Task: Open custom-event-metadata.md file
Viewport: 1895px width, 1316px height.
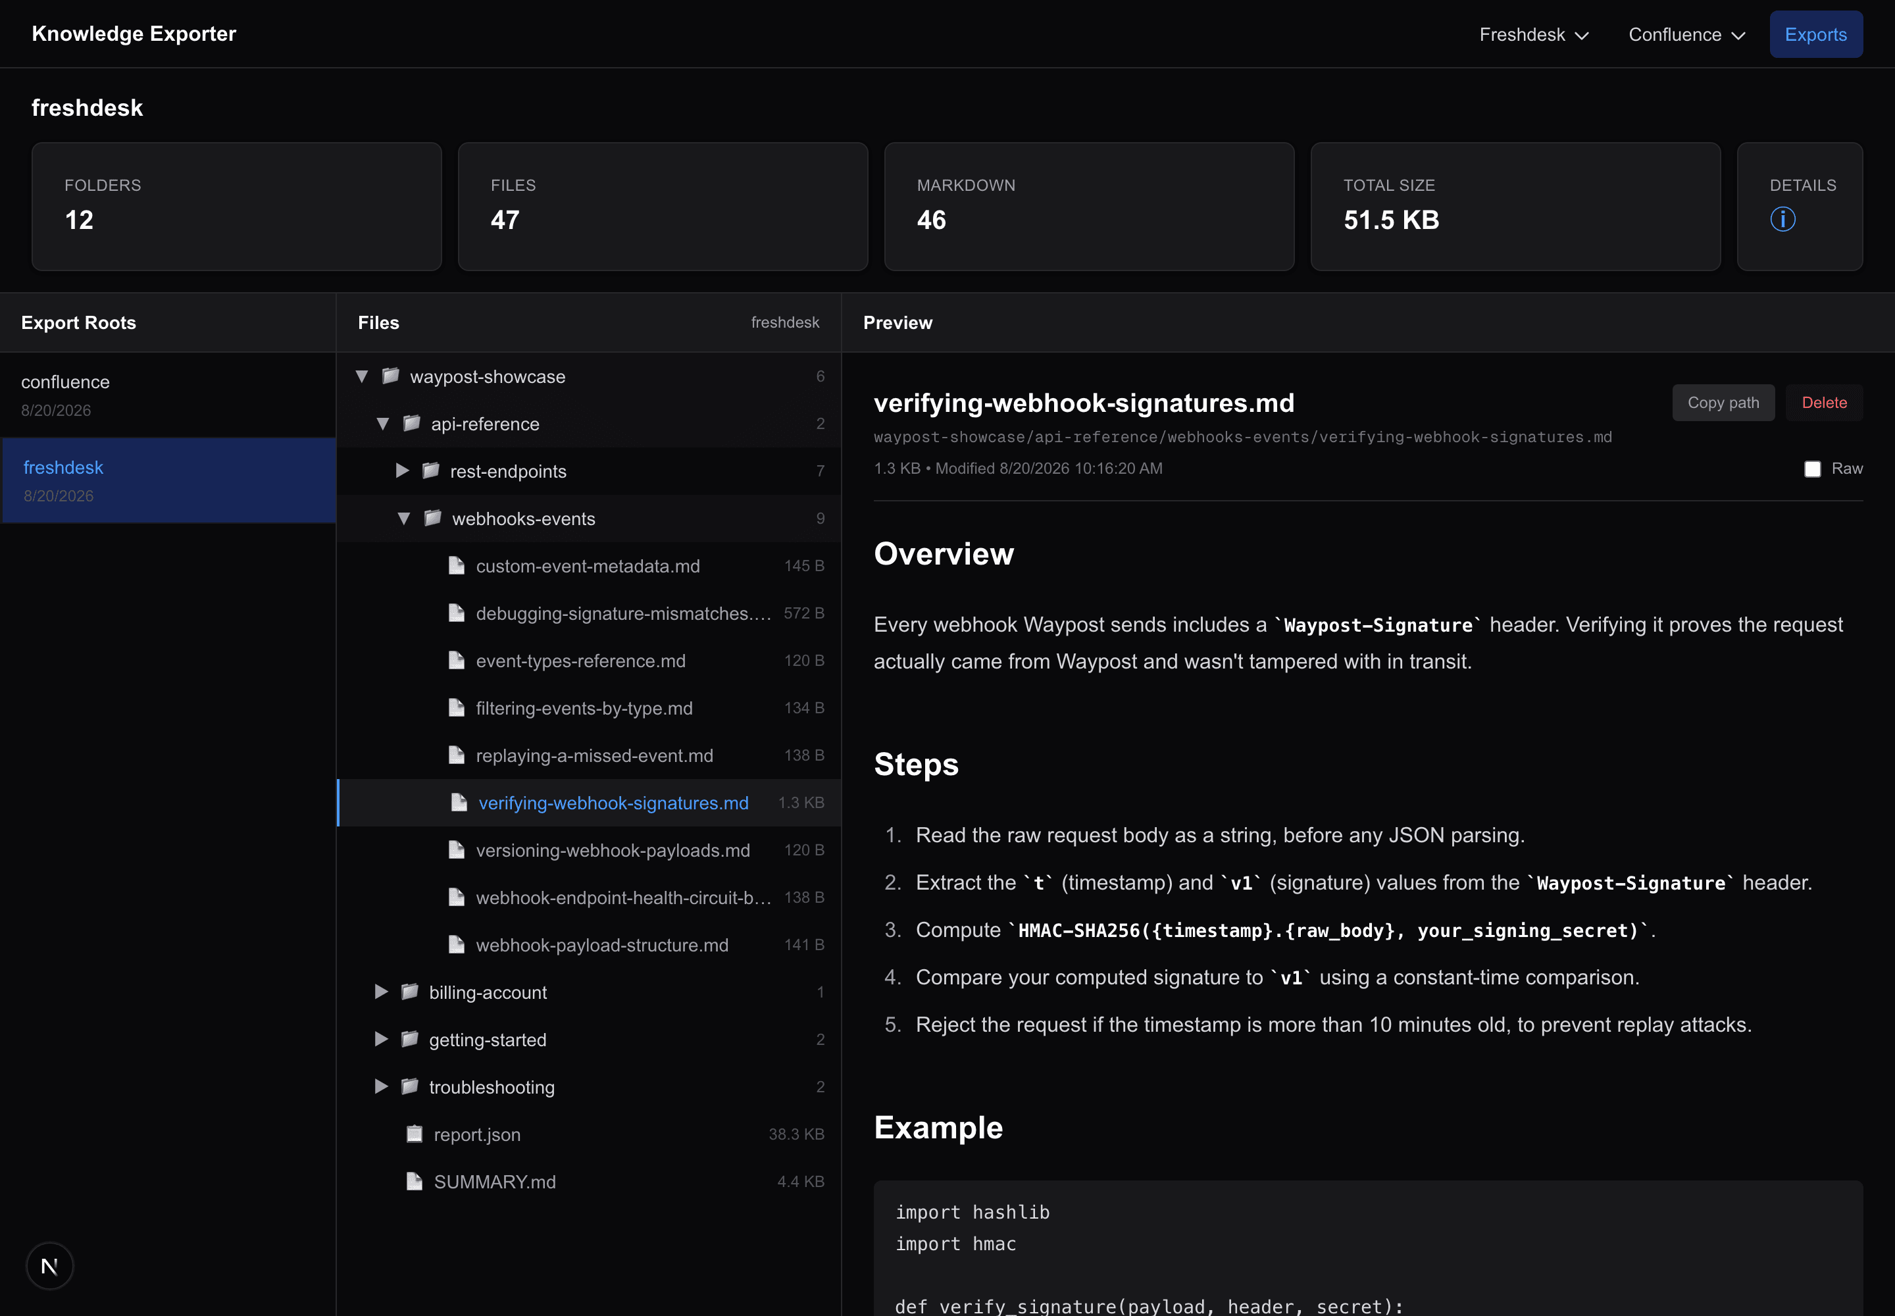Action: [588, 566]
